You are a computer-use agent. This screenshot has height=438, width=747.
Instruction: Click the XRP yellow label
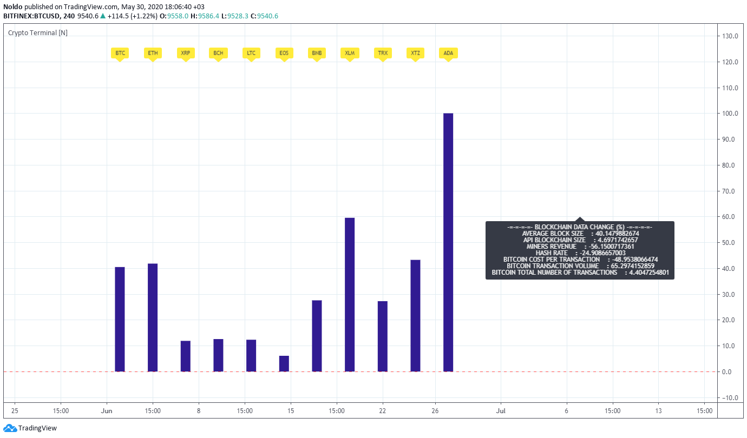click(x=186, y=53)
